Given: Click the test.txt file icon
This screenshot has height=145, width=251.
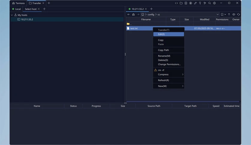Looking at the screenshot, I should click(x=128, y=28).
